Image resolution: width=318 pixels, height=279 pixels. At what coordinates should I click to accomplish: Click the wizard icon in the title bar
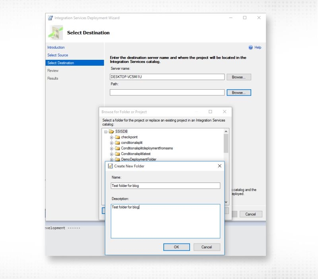point(50,18)
